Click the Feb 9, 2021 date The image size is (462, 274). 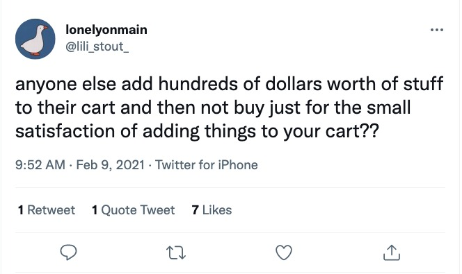110,165
